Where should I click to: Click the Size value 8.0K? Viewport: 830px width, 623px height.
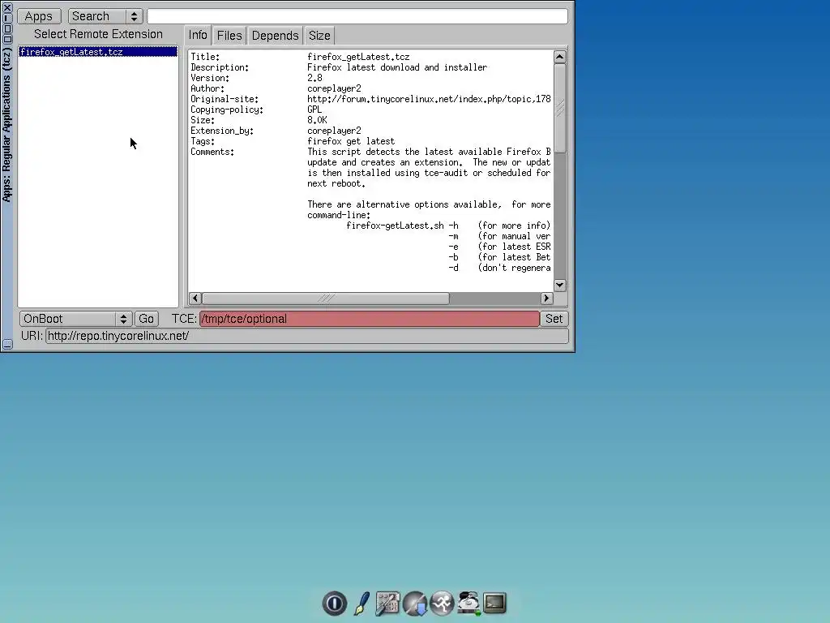tap(318, 120)
